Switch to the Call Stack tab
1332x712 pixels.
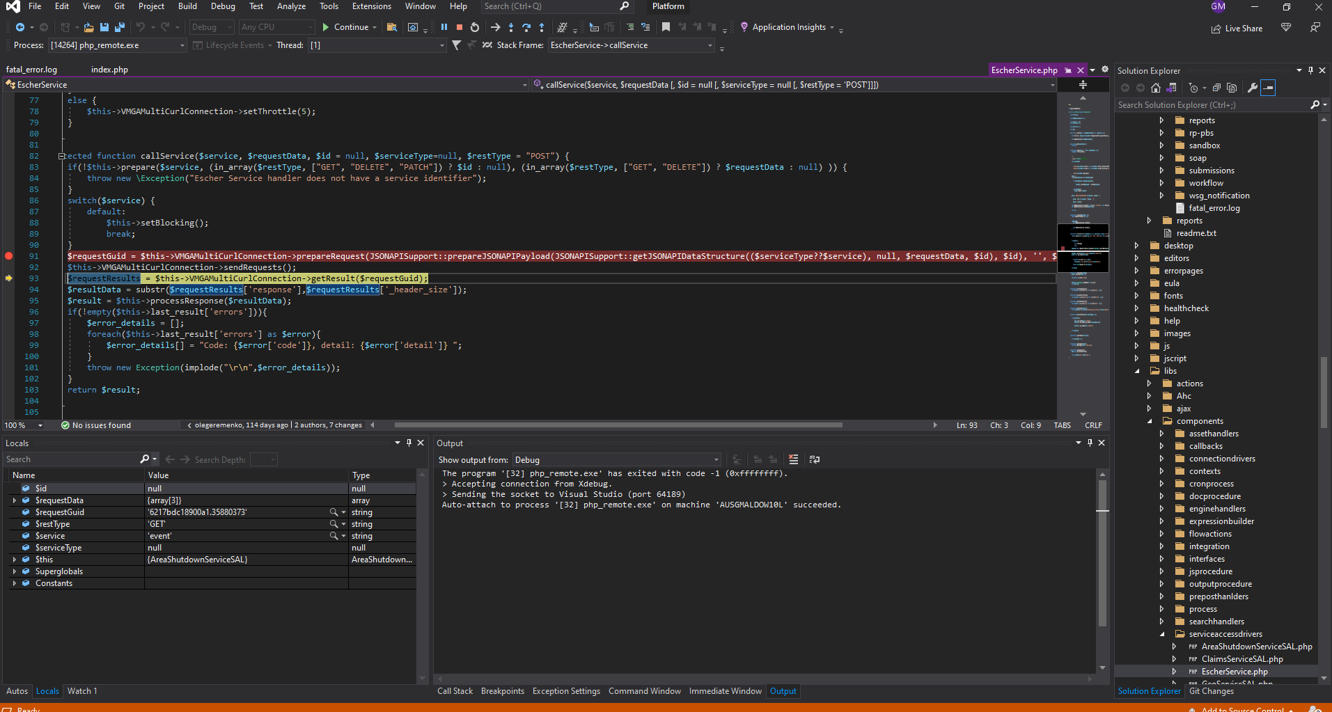click(x=455, y=691)
